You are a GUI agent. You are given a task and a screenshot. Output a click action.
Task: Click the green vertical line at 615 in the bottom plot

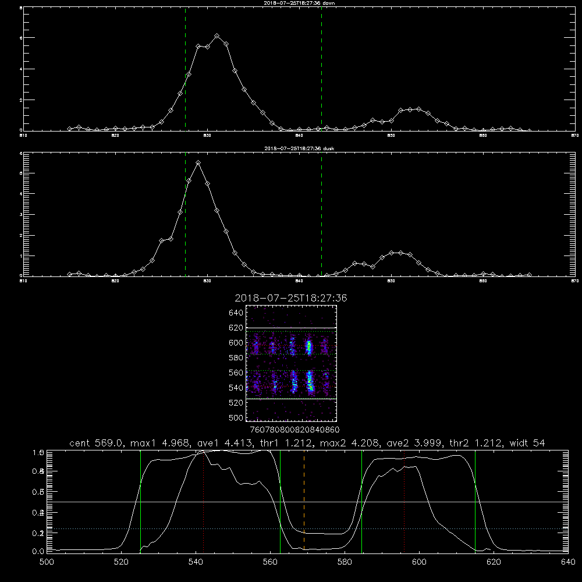[475, 501]
